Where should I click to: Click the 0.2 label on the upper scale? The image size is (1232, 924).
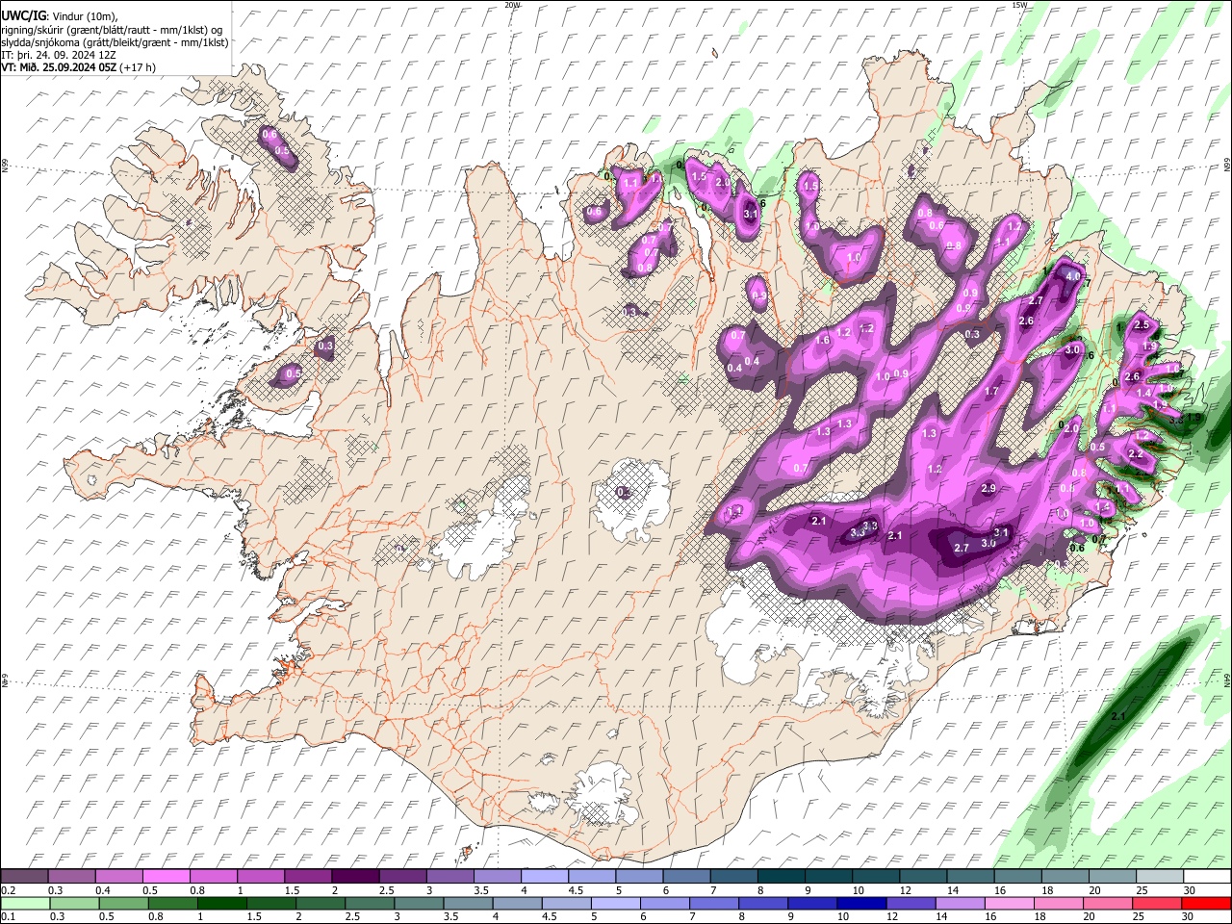tap(8, 890)
